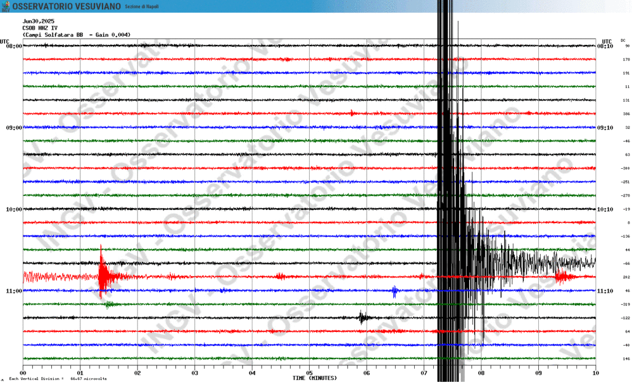
Task: Click the red seismic burst after minute 09
Action: pyautogui.click(x=565, y=277)
